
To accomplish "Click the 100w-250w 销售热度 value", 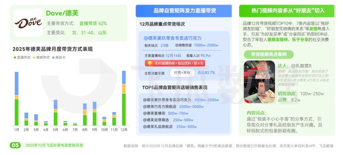I will 312,94.
